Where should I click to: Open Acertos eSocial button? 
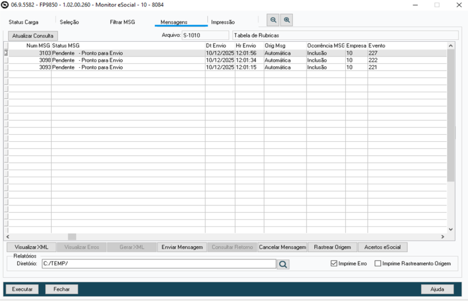click(383, 247)
